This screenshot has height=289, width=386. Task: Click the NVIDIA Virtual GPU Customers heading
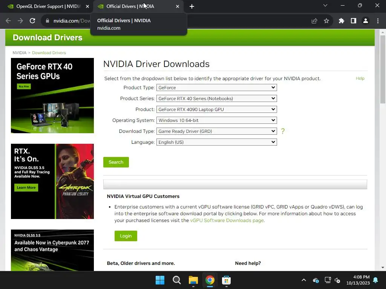143,196
